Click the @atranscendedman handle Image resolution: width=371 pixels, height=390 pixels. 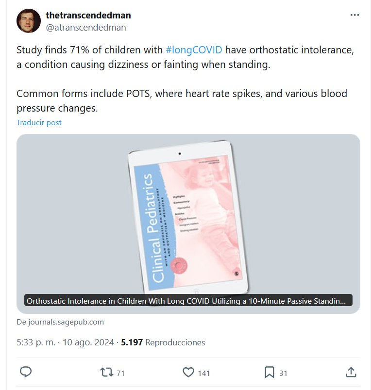(x=86, y=28)
